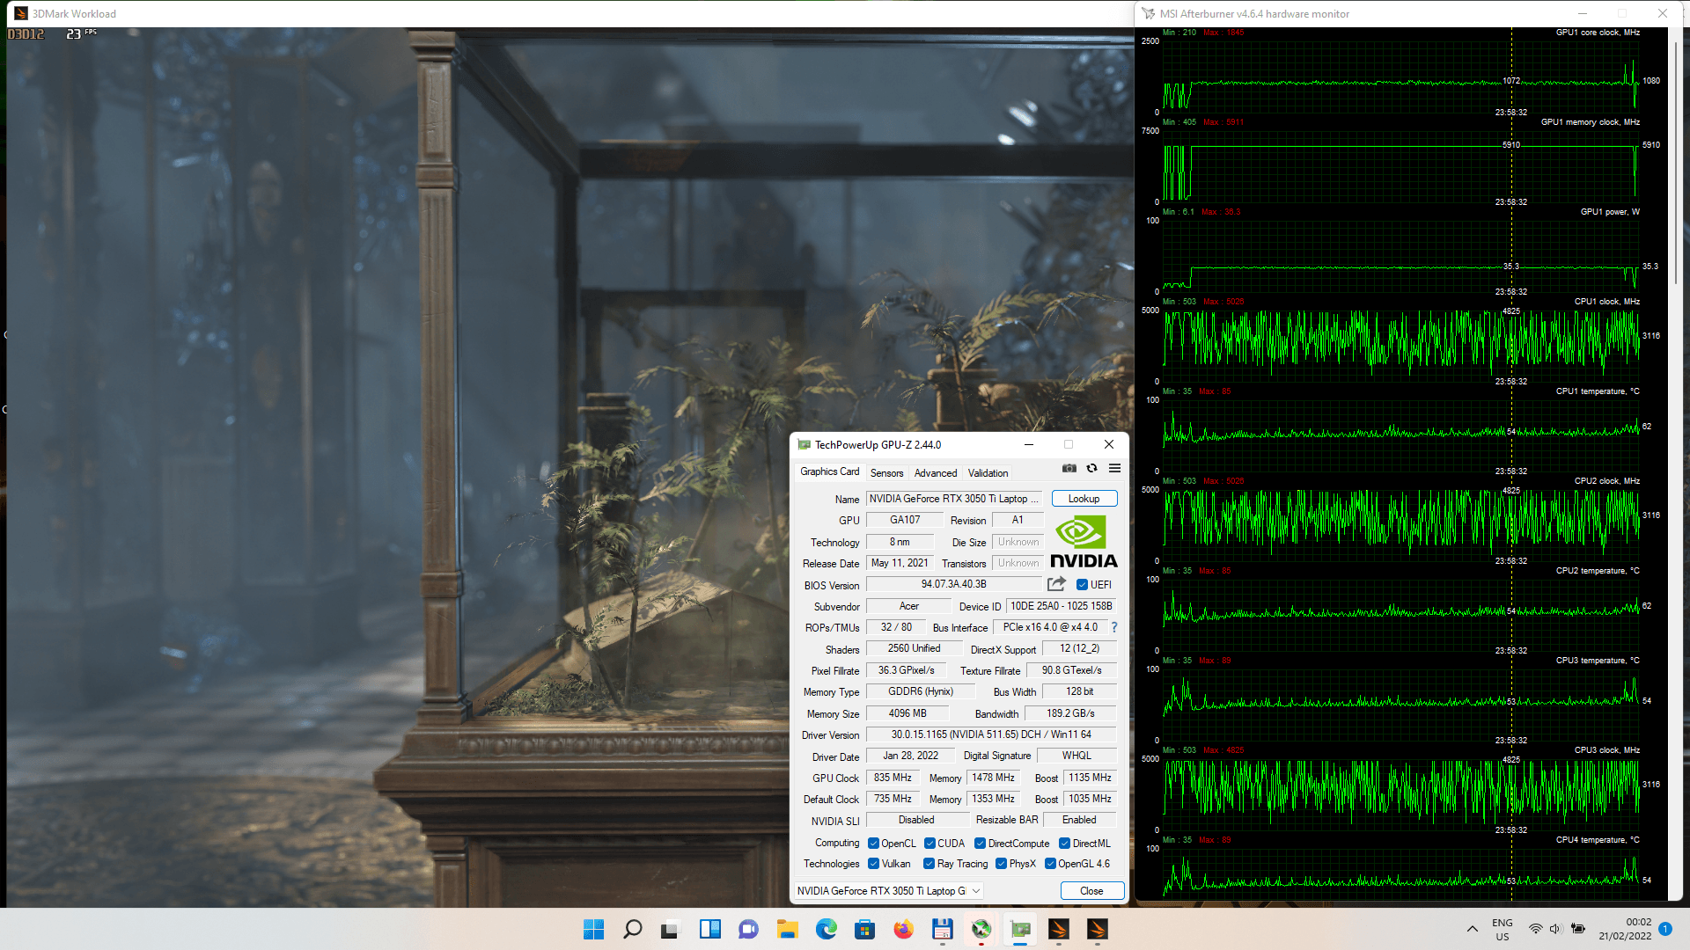Open MSI Afterburner from the taskbar

[981, 929]
